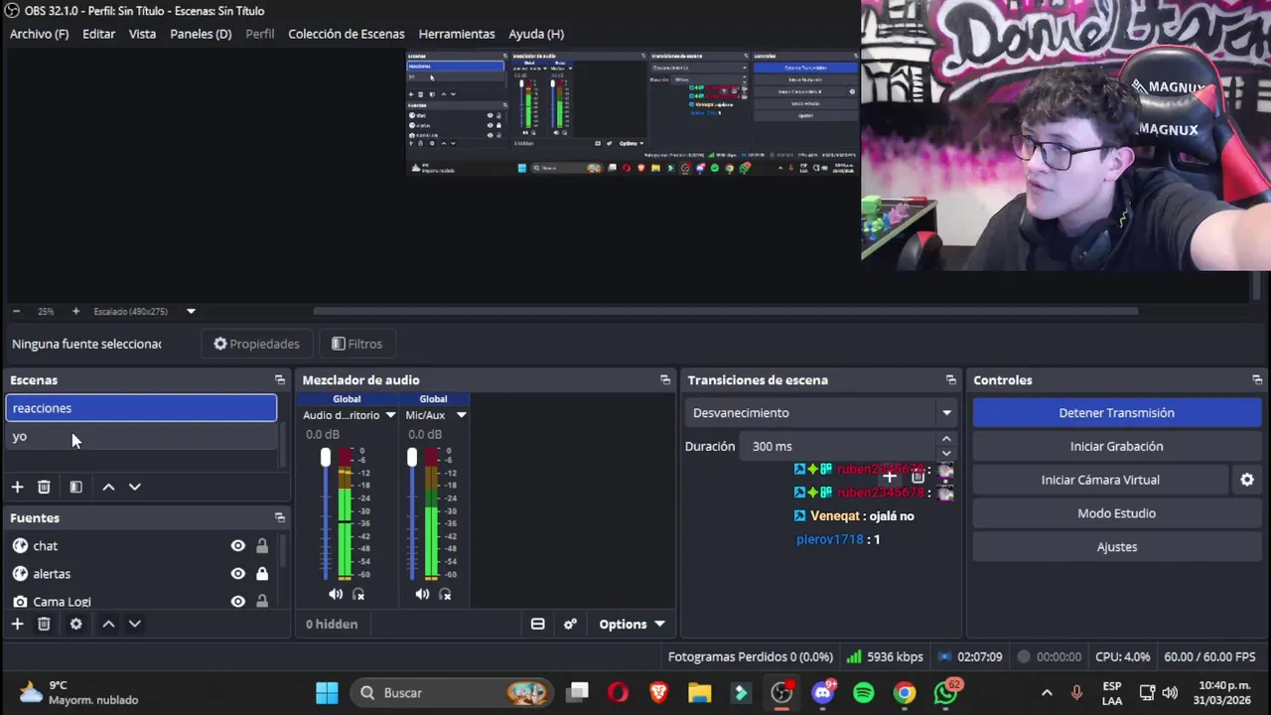The image size is (1271, 715).
Task: Move source up in Fuentes toolbar
Action: 108,624
